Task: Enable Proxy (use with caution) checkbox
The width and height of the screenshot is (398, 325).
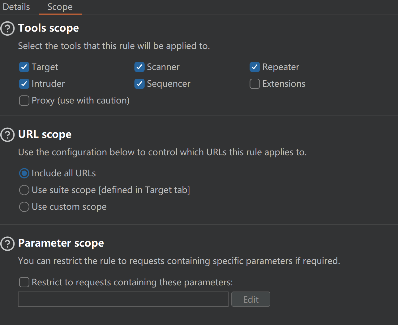Action: coord(24,100)
